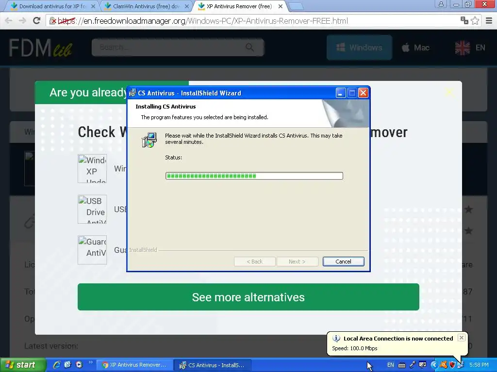Screen dimensions: 497x372
Task: Close the ClamWin Antivirus tab
Action: pos(187,6)
